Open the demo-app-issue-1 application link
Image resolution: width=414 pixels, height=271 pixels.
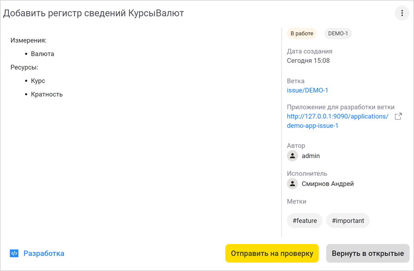pyautogui.click(x=313, y=125)
